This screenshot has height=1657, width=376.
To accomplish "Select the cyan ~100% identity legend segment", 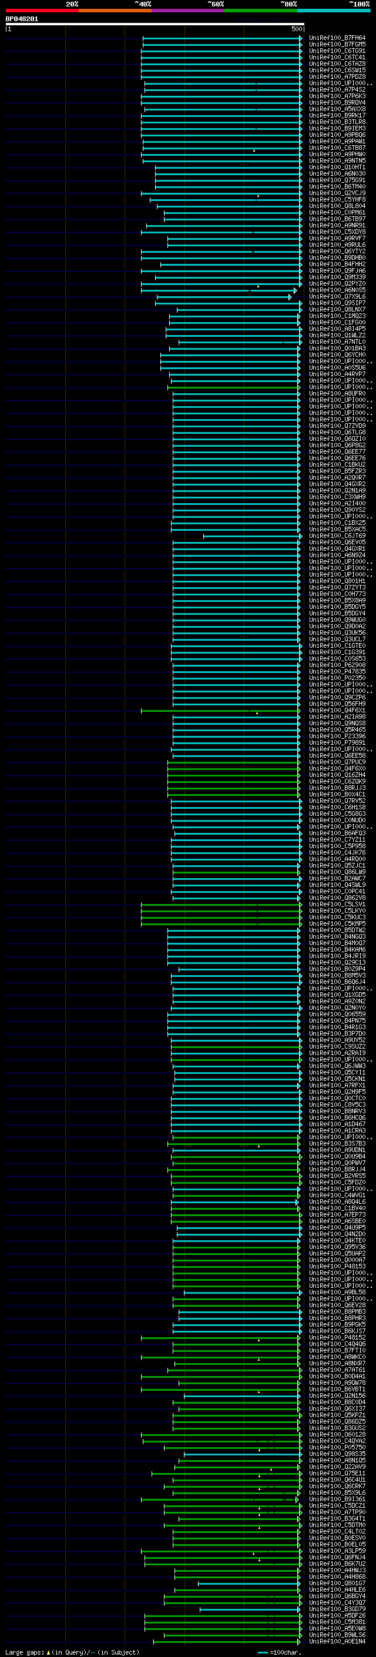I will tap(334, 11).
